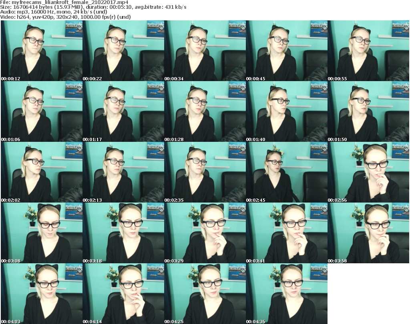Click the frame stamped 00:00:45
Viewport: 410px width, 324px height.
click(x=287, y=51)
